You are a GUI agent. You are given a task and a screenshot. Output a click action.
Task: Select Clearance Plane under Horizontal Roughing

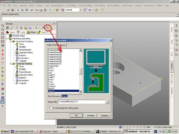click(x=26, y=52)
